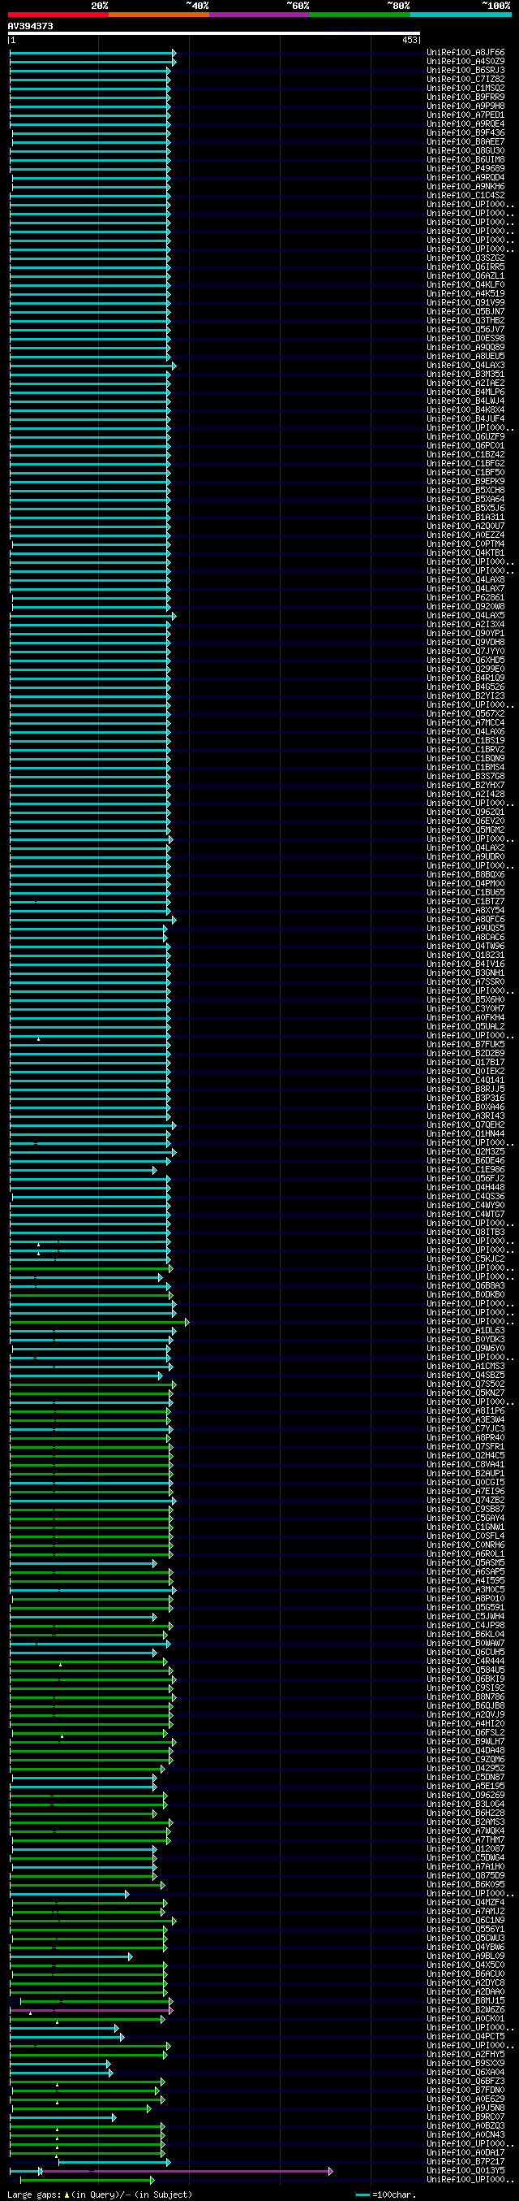Screen dimensions: 519x2201
Task: Open hit UniRef100_B2W6Z6
Action: click(x=465, y=2008)
